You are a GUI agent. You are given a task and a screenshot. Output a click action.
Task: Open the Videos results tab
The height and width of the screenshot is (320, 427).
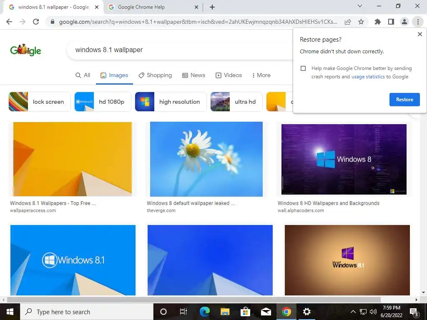point(229,75)
